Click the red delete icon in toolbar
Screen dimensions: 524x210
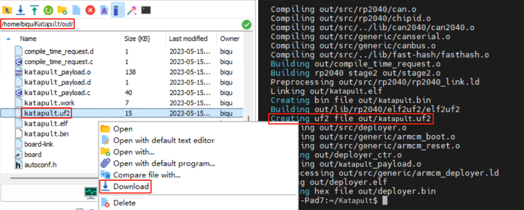pos(90,10)
